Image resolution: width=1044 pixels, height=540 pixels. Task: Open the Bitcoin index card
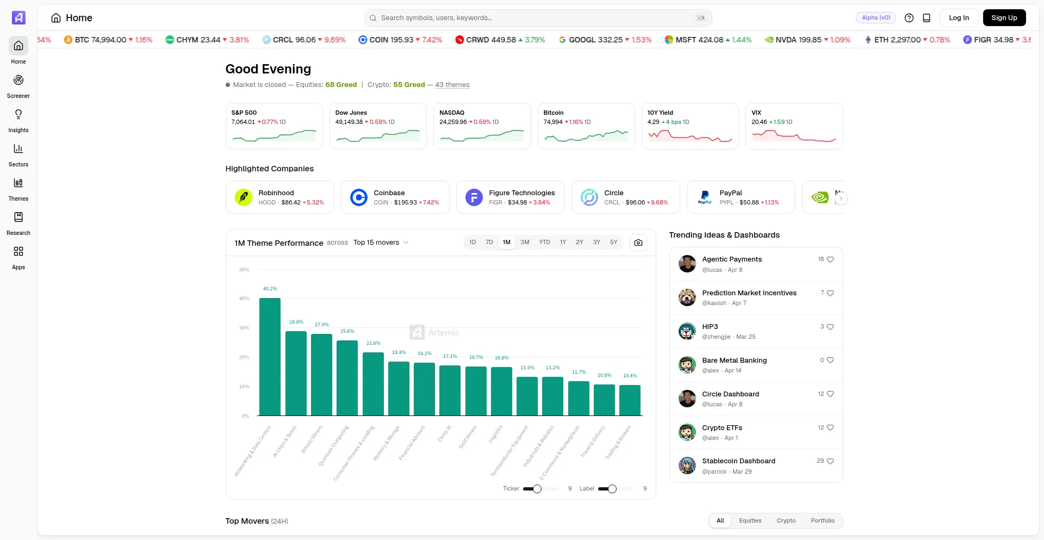586,126
